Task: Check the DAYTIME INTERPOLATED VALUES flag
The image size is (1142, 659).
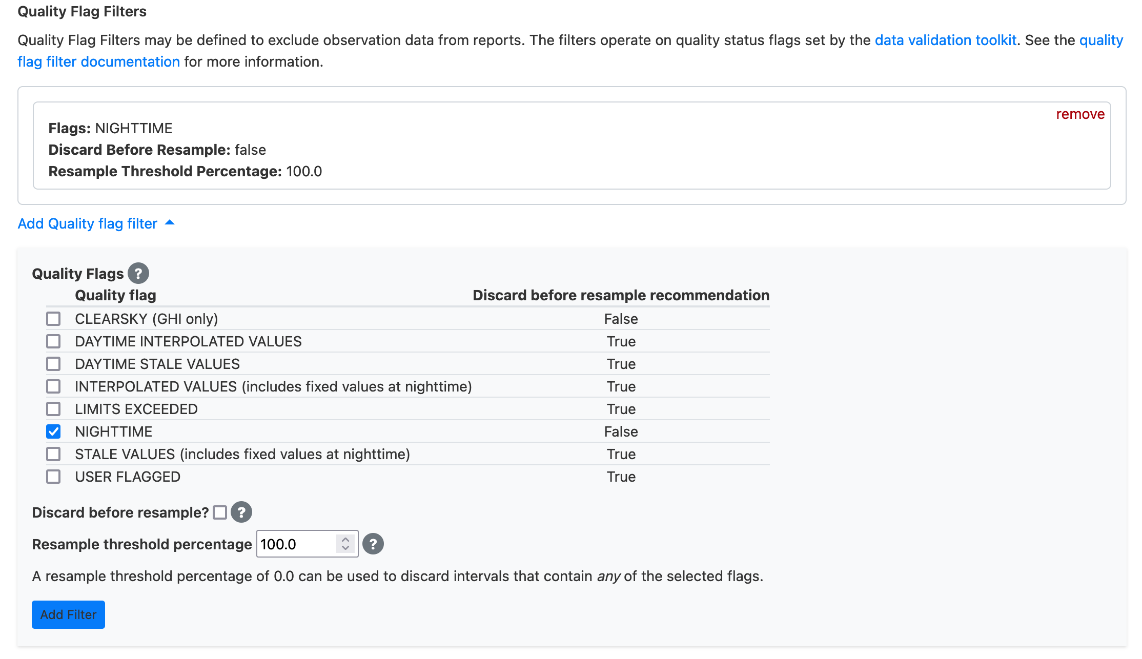Action: (x=53, y=341)
